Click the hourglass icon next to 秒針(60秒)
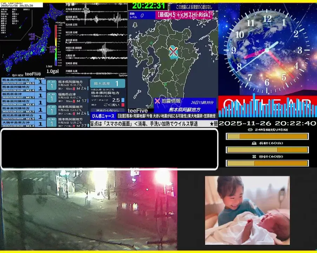This screenshot has height=253, width=317. (254, 156)
